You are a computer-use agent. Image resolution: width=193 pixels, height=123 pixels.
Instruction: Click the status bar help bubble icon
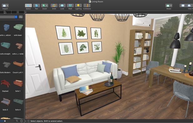(28, 121)
